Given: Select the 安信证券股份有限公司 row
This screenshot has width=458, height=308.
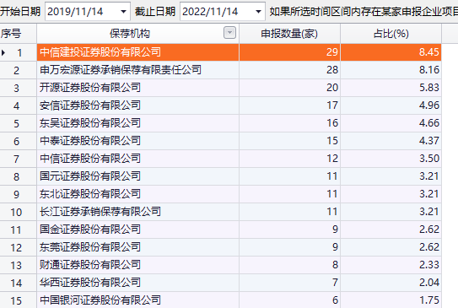Looking at the screenshot, I should tap(220, 105).
